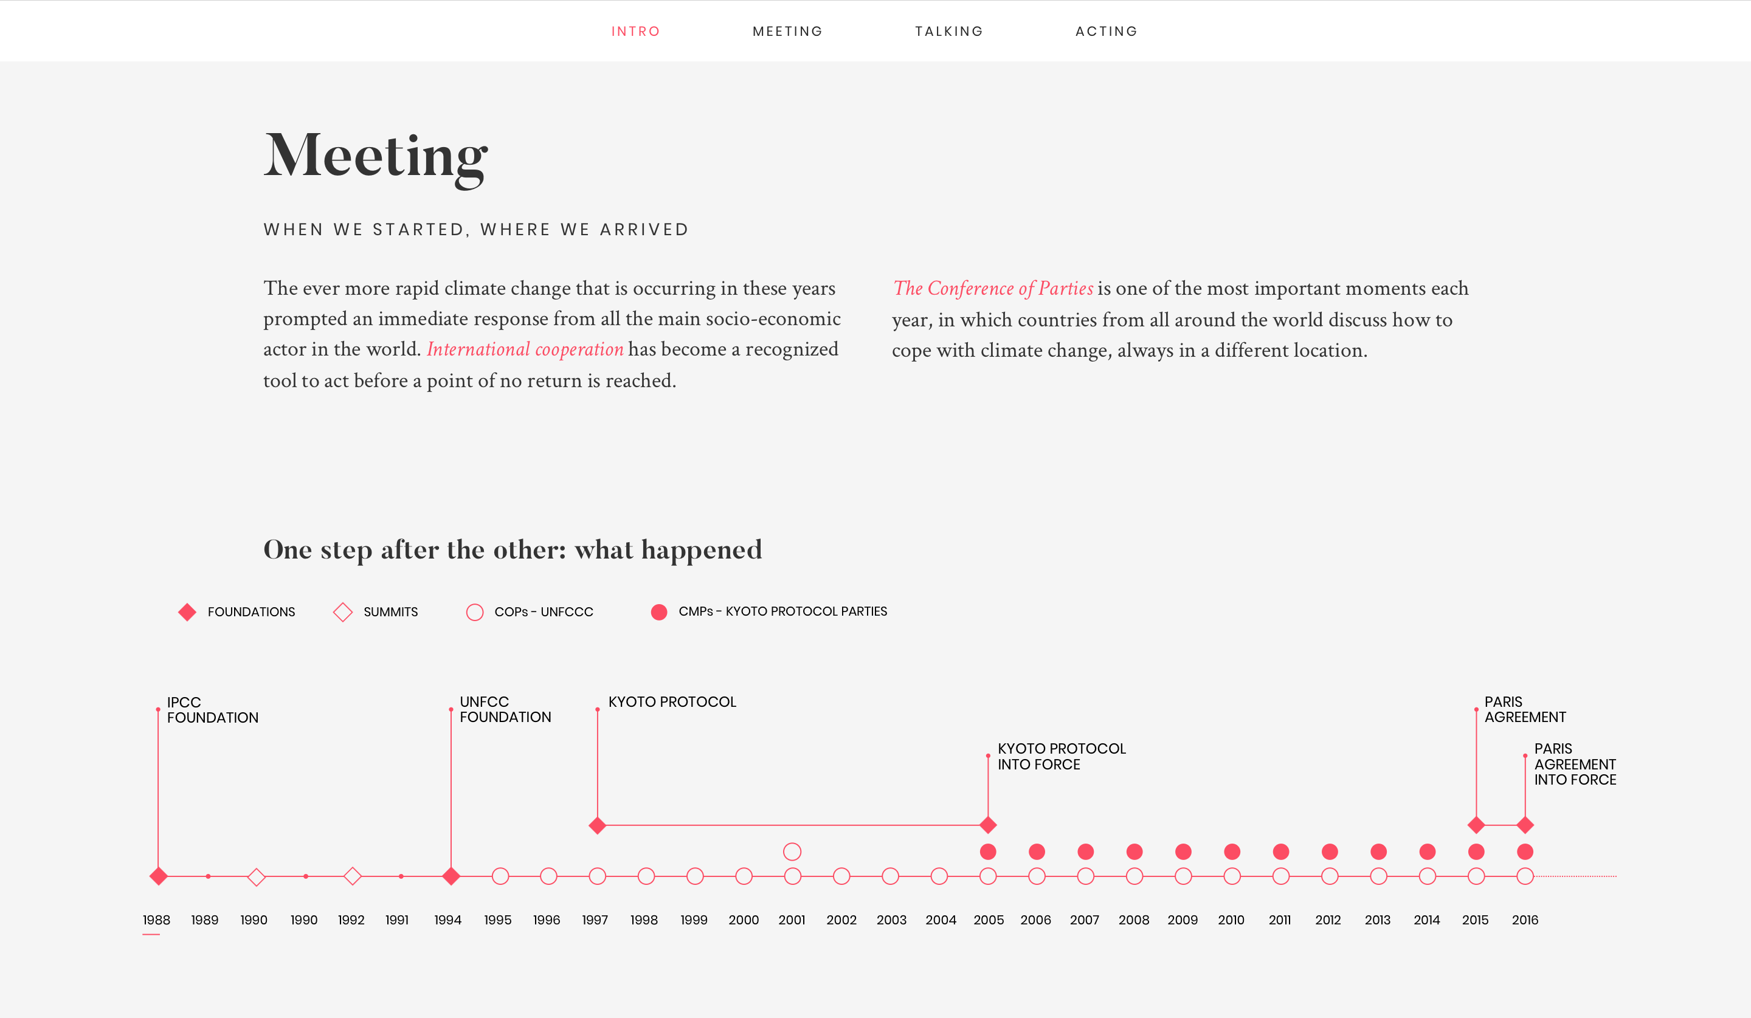Switch to the Talking section tab
The width and height of the screenshot is (1751, 1018).
click(949, 31)
